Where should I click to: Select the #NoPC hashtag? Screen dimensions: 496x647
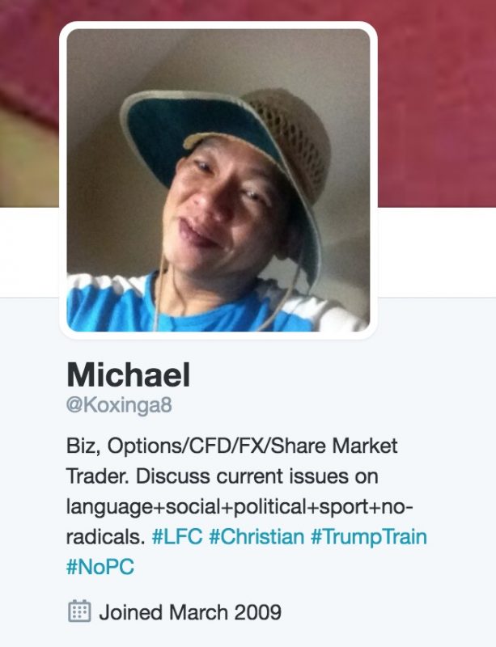coord(100,567)
